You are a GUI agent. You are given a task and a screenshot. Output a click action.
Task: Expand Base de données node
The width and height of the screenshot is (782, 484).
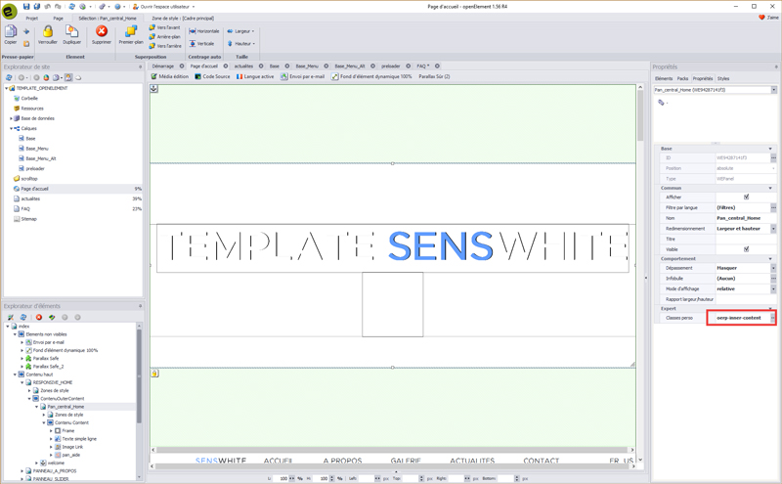(x=11, y=118)
